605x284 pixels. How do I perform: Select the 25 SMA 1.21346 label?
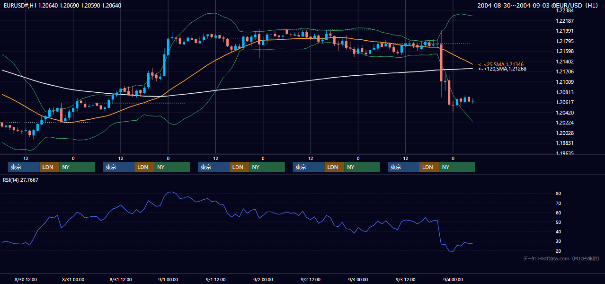point(501,64)
